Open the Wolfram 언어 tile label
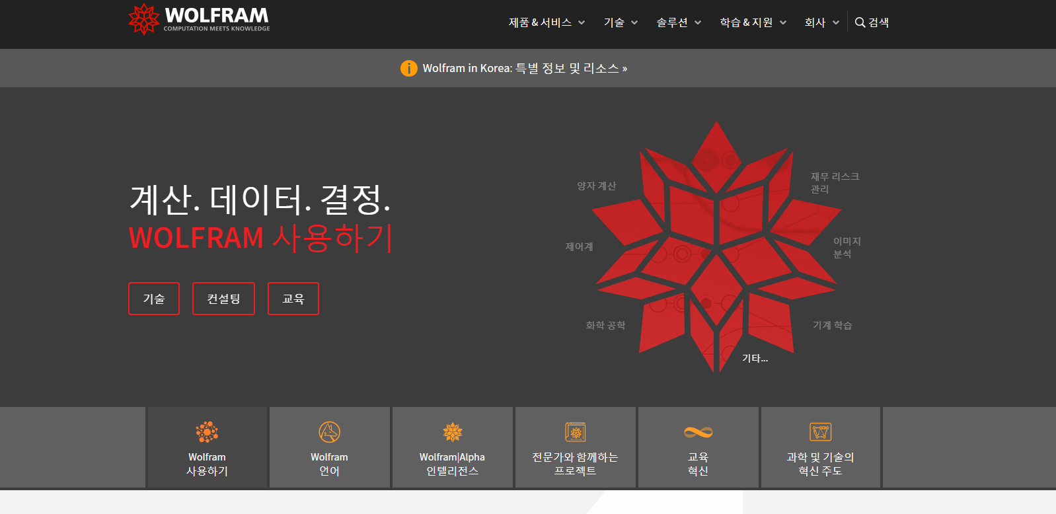Screen dimensions: 1056x514 pos(329,464)
